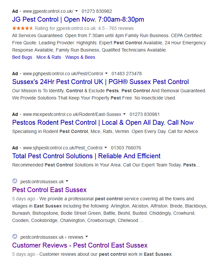Open dropdown arrow beside pghpestcontrol.co.uk URL
215x263 pixels.
tap(106, 74)
